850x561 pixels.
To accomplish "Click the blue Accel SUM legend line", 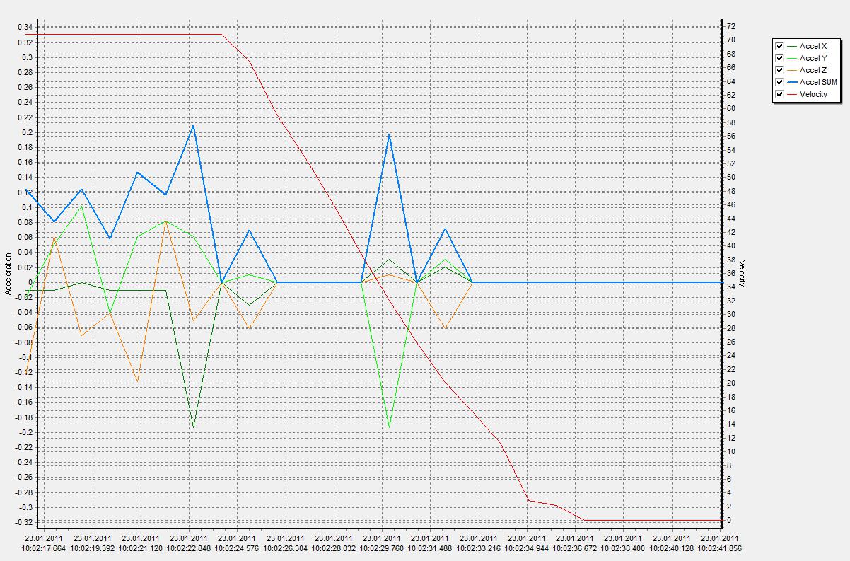I will (x=792, y=82).
